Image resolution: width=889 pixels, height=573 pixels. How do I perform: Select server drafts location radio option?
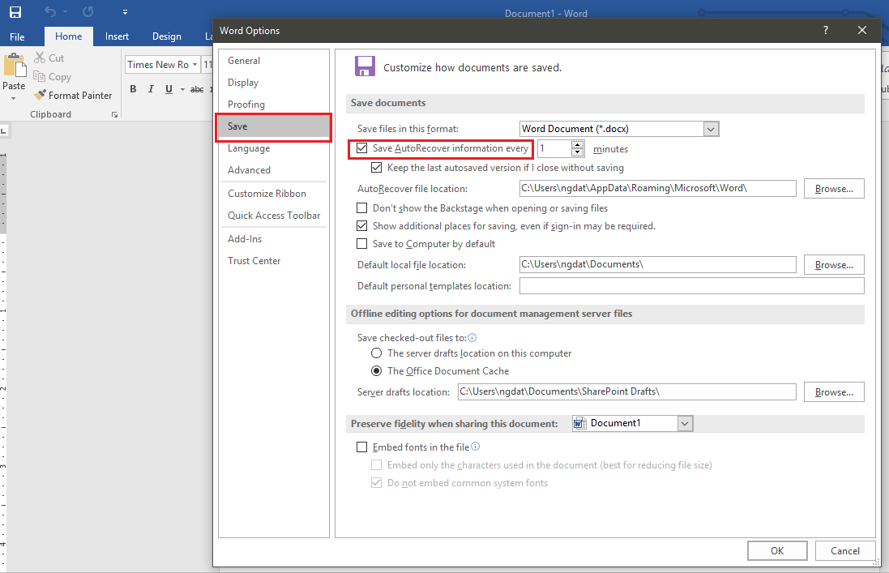point(377,353)
